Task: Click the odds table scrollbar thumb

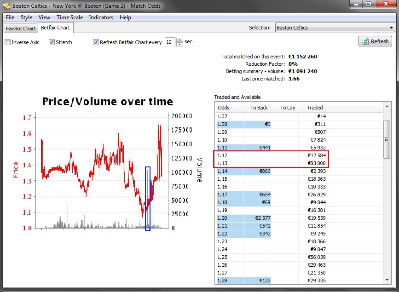Action: 387,139
